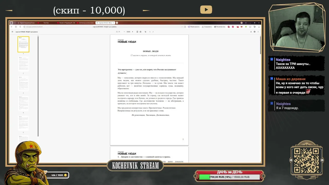Viewport: 329px width, 185px height.
Task: Open the PDF viewer more options menu
Action: coord(258,32)
